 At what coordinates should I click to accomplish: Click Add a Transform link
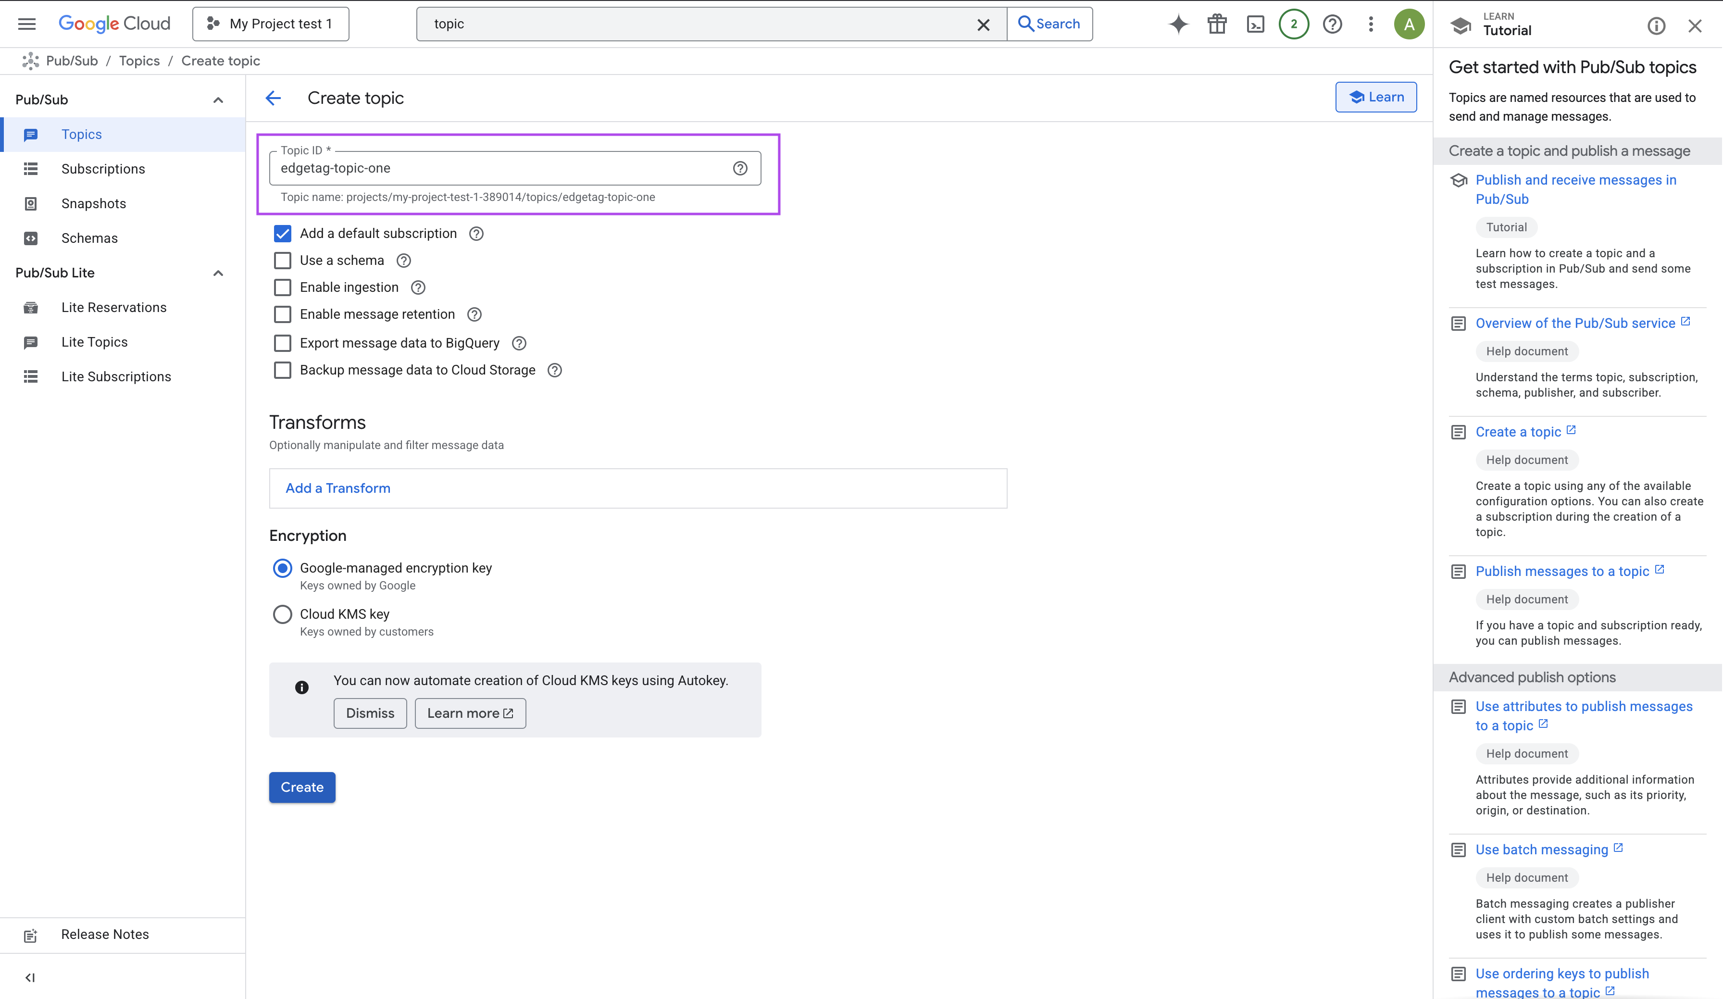point(338,488)
